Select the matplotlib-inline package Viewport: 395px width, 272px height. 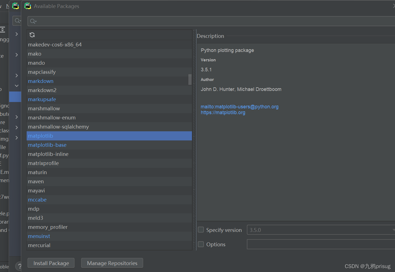pyautogui.click(x=109, y=154)
